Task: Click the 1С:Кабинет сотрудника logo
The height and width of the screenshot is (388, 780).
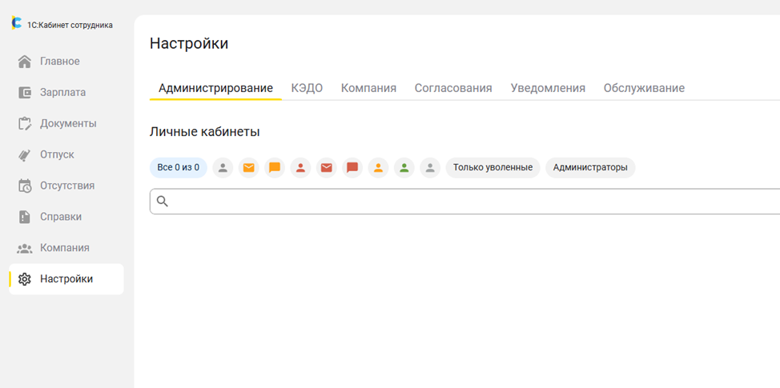Action: tap(62, 24)
